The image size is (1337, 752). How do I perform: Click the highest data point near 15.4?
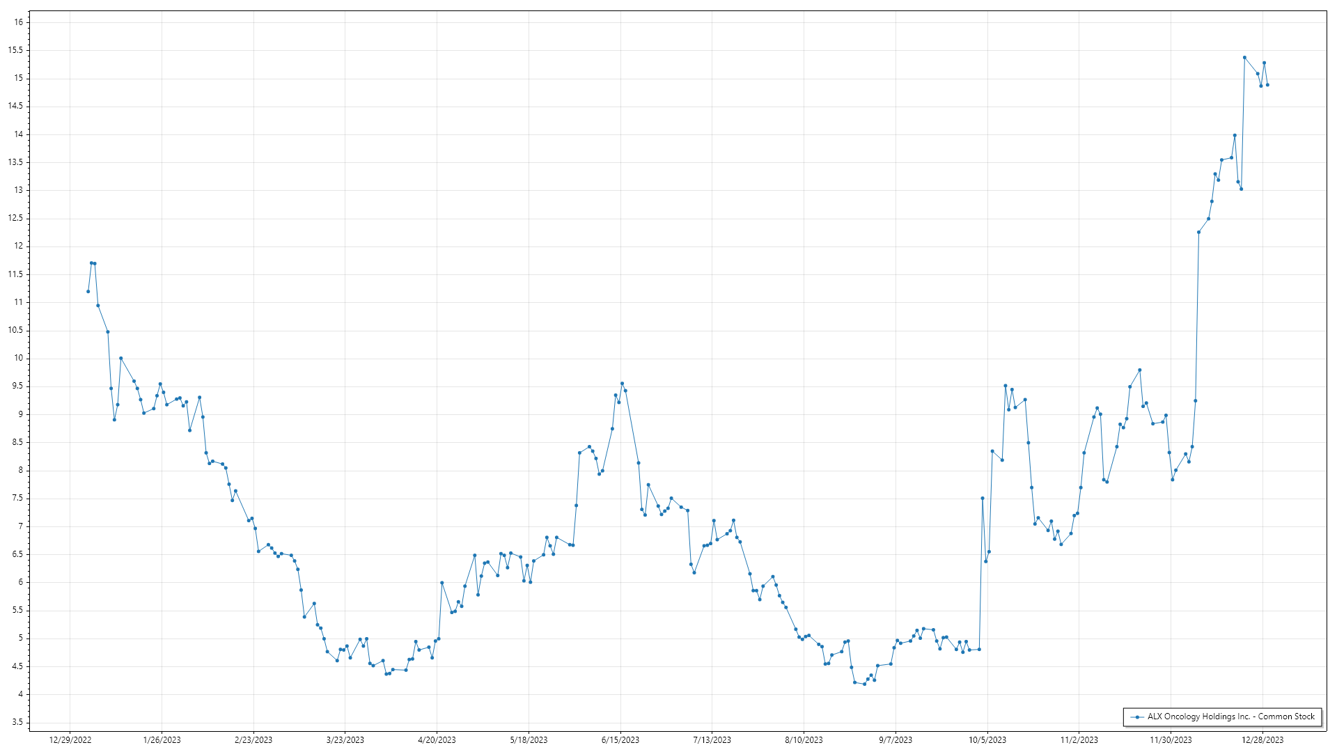coord(1244,58)
